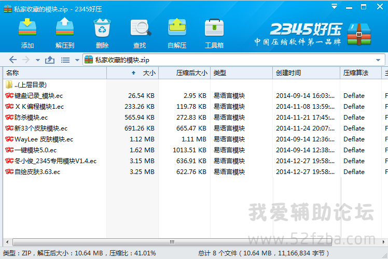Click Deflate in the WayLee 皮肤模块.ec row
Viewport: 388px width, 259px height.
pyautogui.click(x=354, y=139)
